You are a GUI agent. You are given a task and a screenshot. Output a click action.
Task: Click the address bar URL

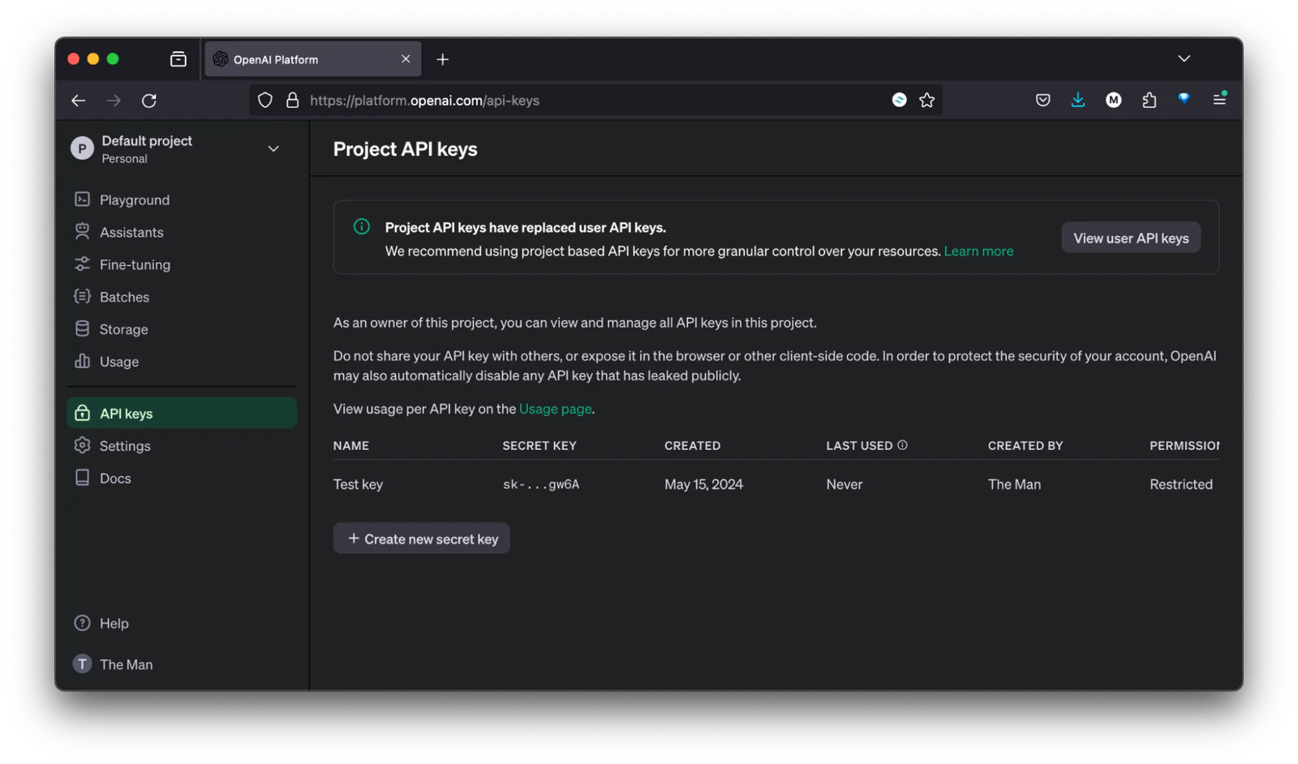pyautogui.click(x=424, y=101)
